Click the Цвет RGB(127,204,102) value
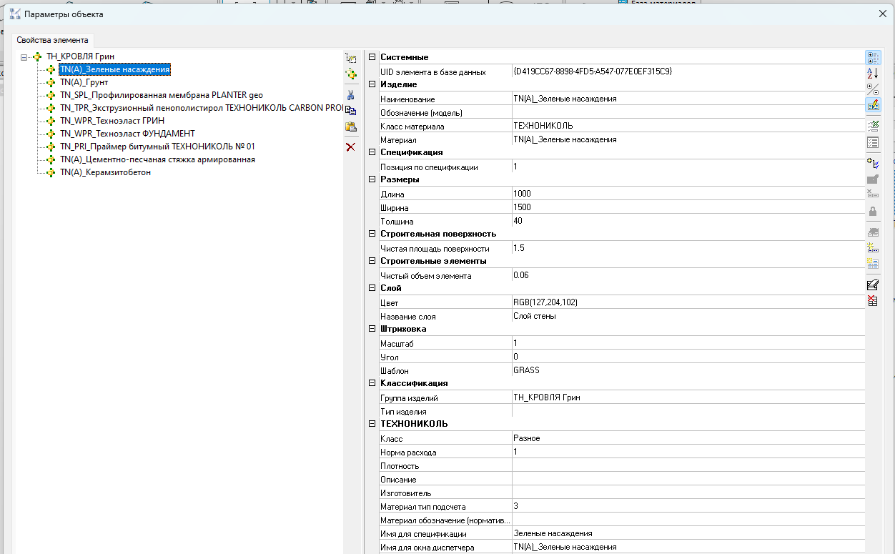Image resolution: width=895 pixels, height=554 pixels. (545, 302)
